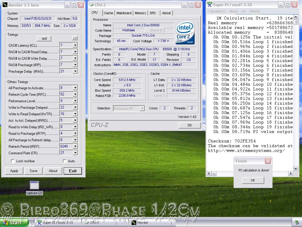Click Super PI vertical scrollbar up arrow
This screenshot has width=302, height=227.
click(296, 17)
